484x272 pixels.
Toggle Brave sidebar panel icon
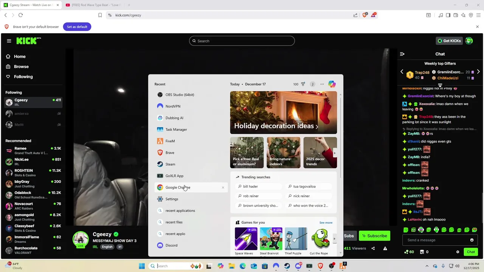point(448,15)
